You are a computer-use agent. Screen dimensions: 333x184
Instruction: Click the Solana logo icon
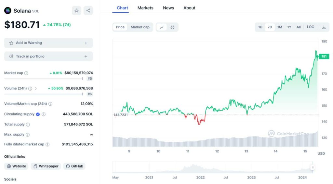[x=8, y=11]
